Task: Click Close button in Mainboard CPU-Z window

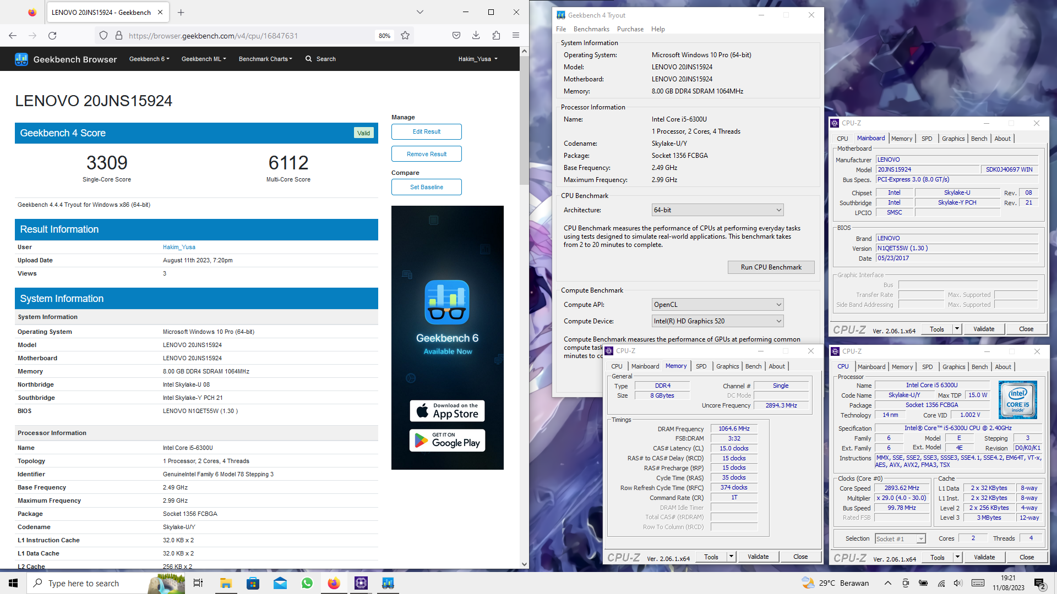Action: (x=1026, y=329)
